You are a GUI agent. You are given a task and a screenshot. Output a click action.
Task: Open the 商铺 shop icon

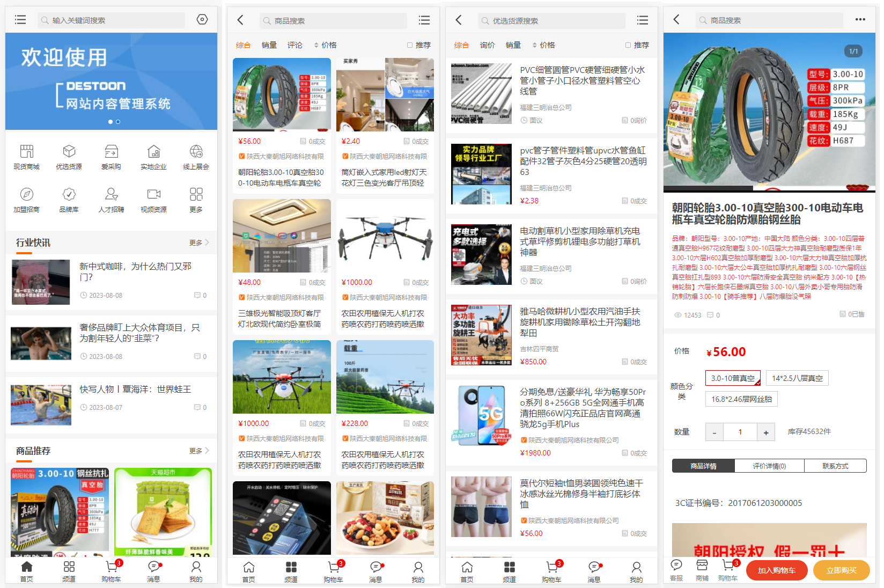pos(702,570)
